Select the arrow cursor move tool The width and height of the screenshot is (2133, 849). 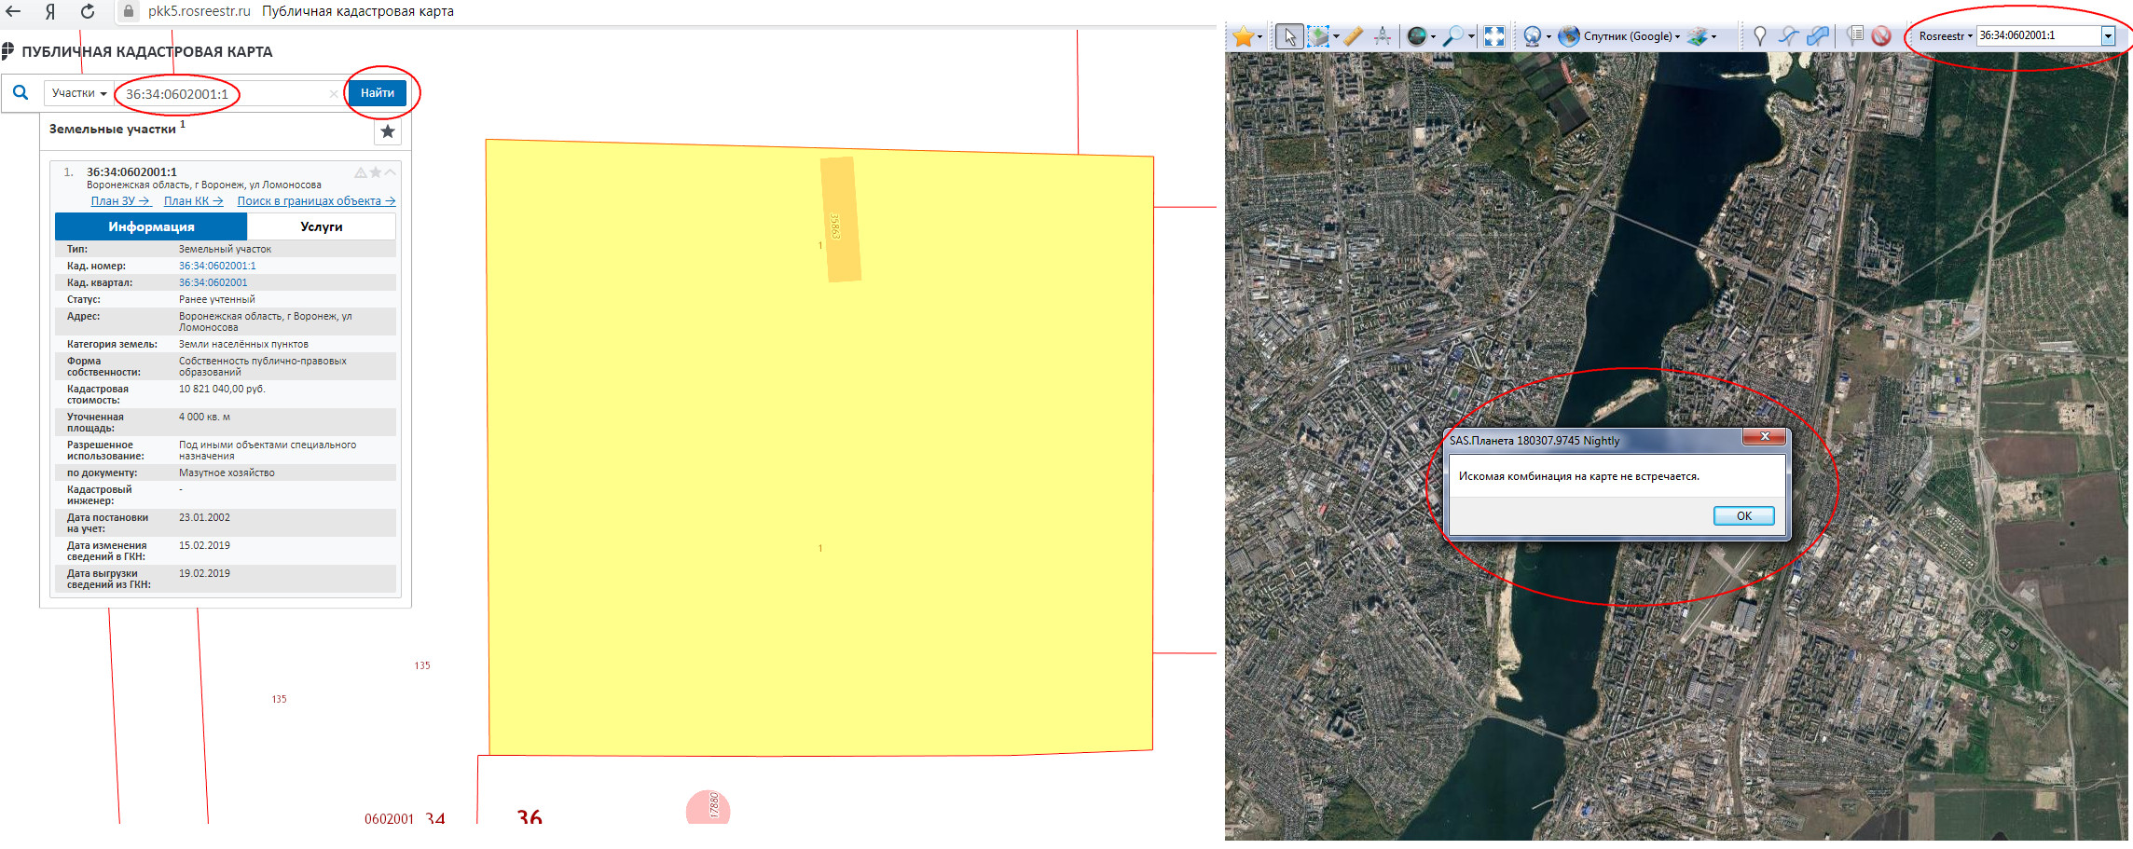[x=1289, y=36]
